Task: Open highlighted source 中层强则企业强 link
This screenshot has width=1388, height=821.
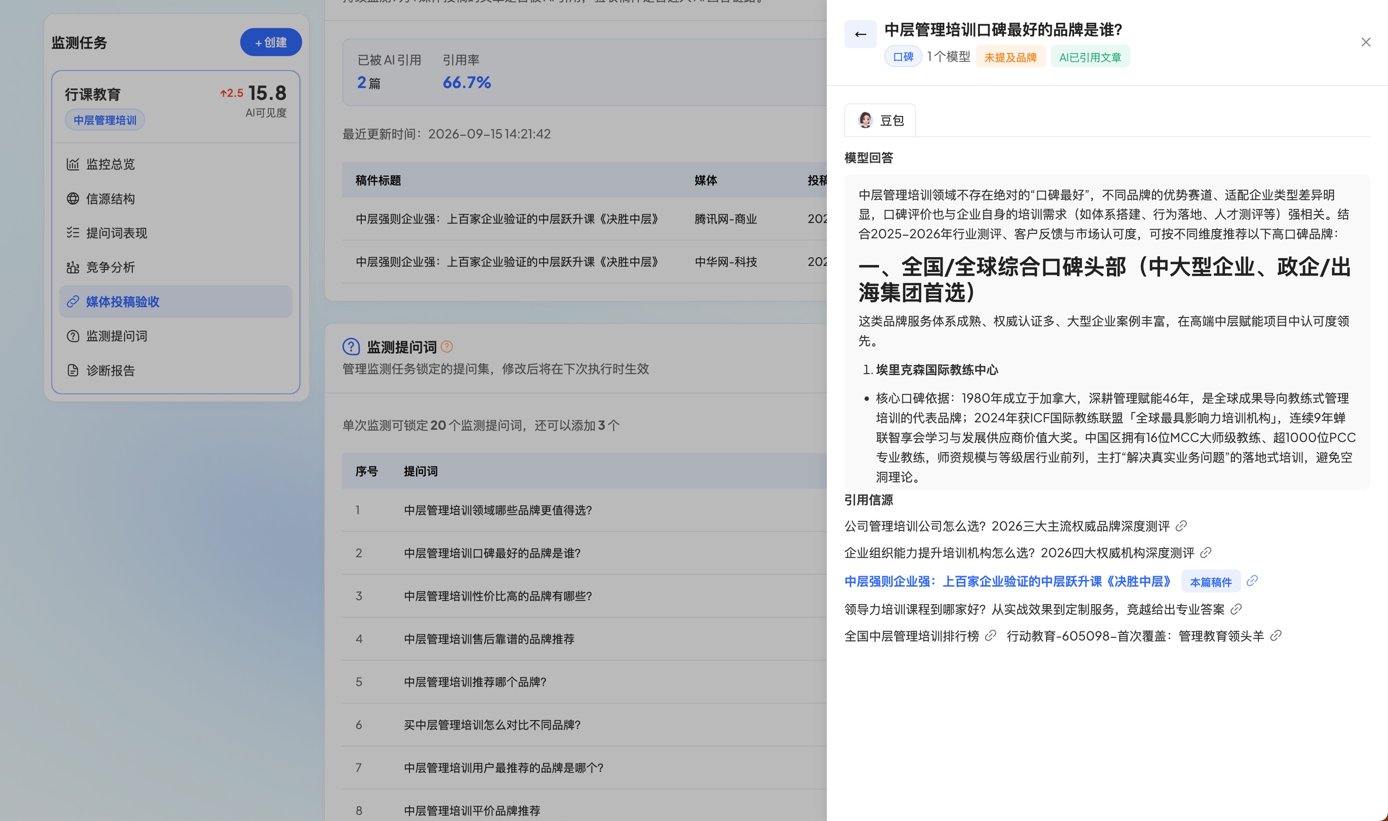Action: [1007, 581]
